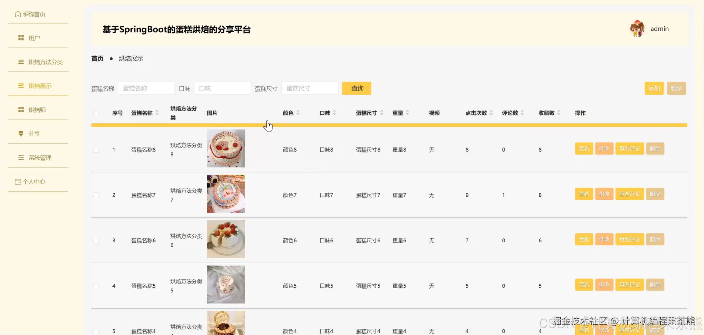Image resolution: width=704 pixels, height=335 pixels.
Task: Sort the table by 重量 column
Action: (407, 113)
